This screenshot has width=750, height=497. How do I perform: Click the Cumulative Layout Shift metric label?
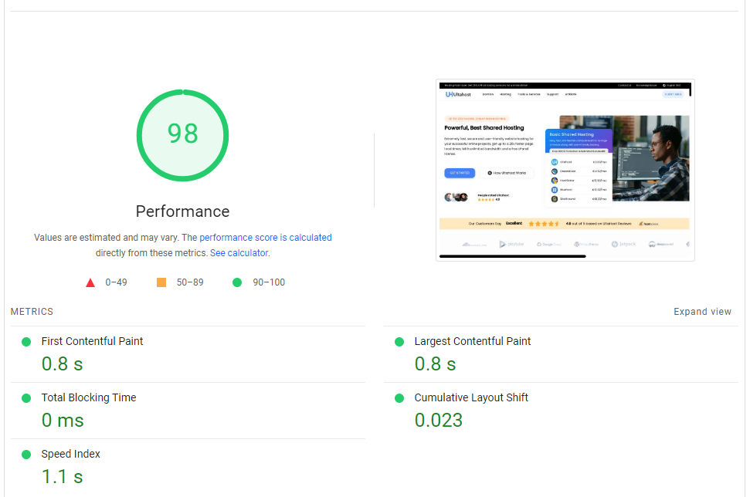(471, 397)
